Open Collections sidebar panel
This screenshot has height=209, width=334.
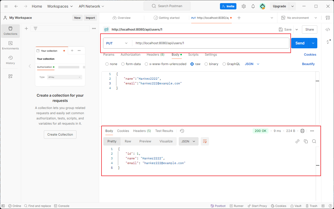click(10, 31)
